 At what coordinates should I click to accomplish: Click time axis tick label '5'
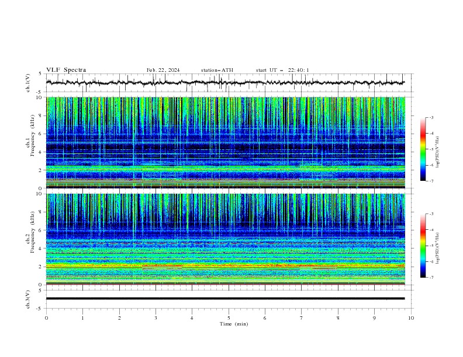tap(229, 318)
